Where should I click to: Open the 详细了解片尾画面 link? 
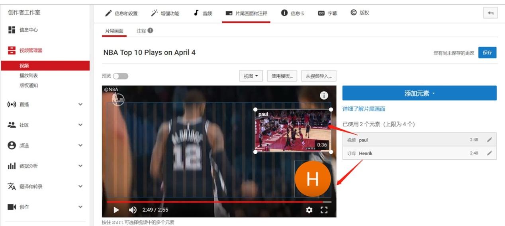click(364, 109)
